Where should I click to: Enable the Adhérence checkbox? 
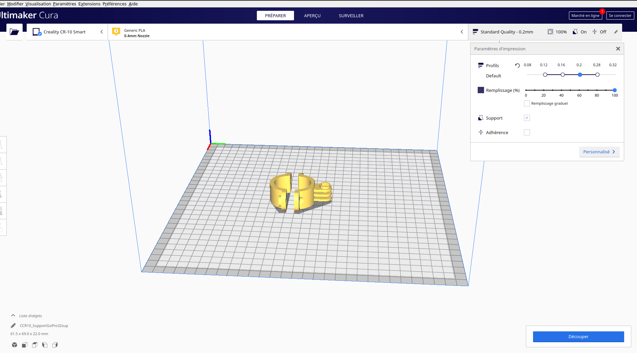pos(527,132)
